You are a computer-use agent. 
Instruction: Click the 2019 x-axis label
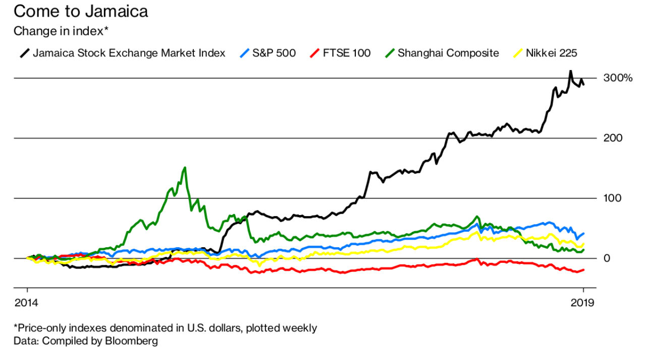point(583,303)
